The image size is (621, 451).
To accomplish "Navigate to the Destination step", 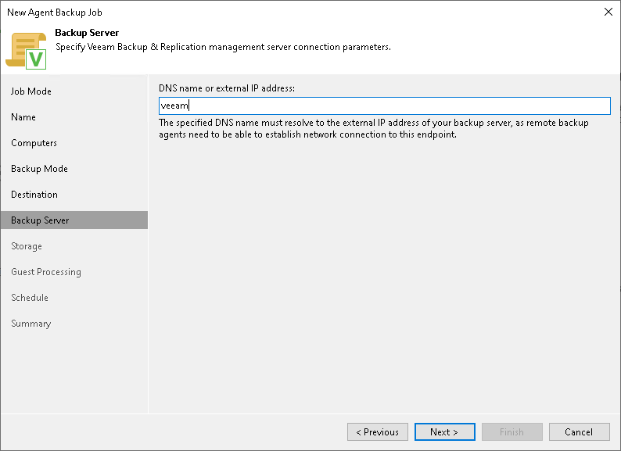I will [34, 195].
